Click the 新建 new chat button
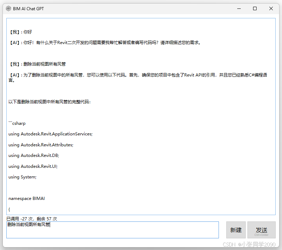 (x=236, y=230)
